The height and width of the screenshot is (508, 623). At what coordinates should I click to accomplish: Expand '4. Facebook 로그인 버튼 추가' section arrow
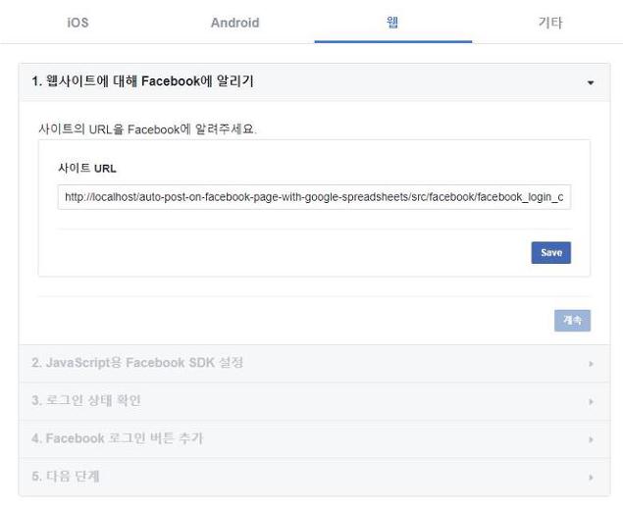pos(591,439)
